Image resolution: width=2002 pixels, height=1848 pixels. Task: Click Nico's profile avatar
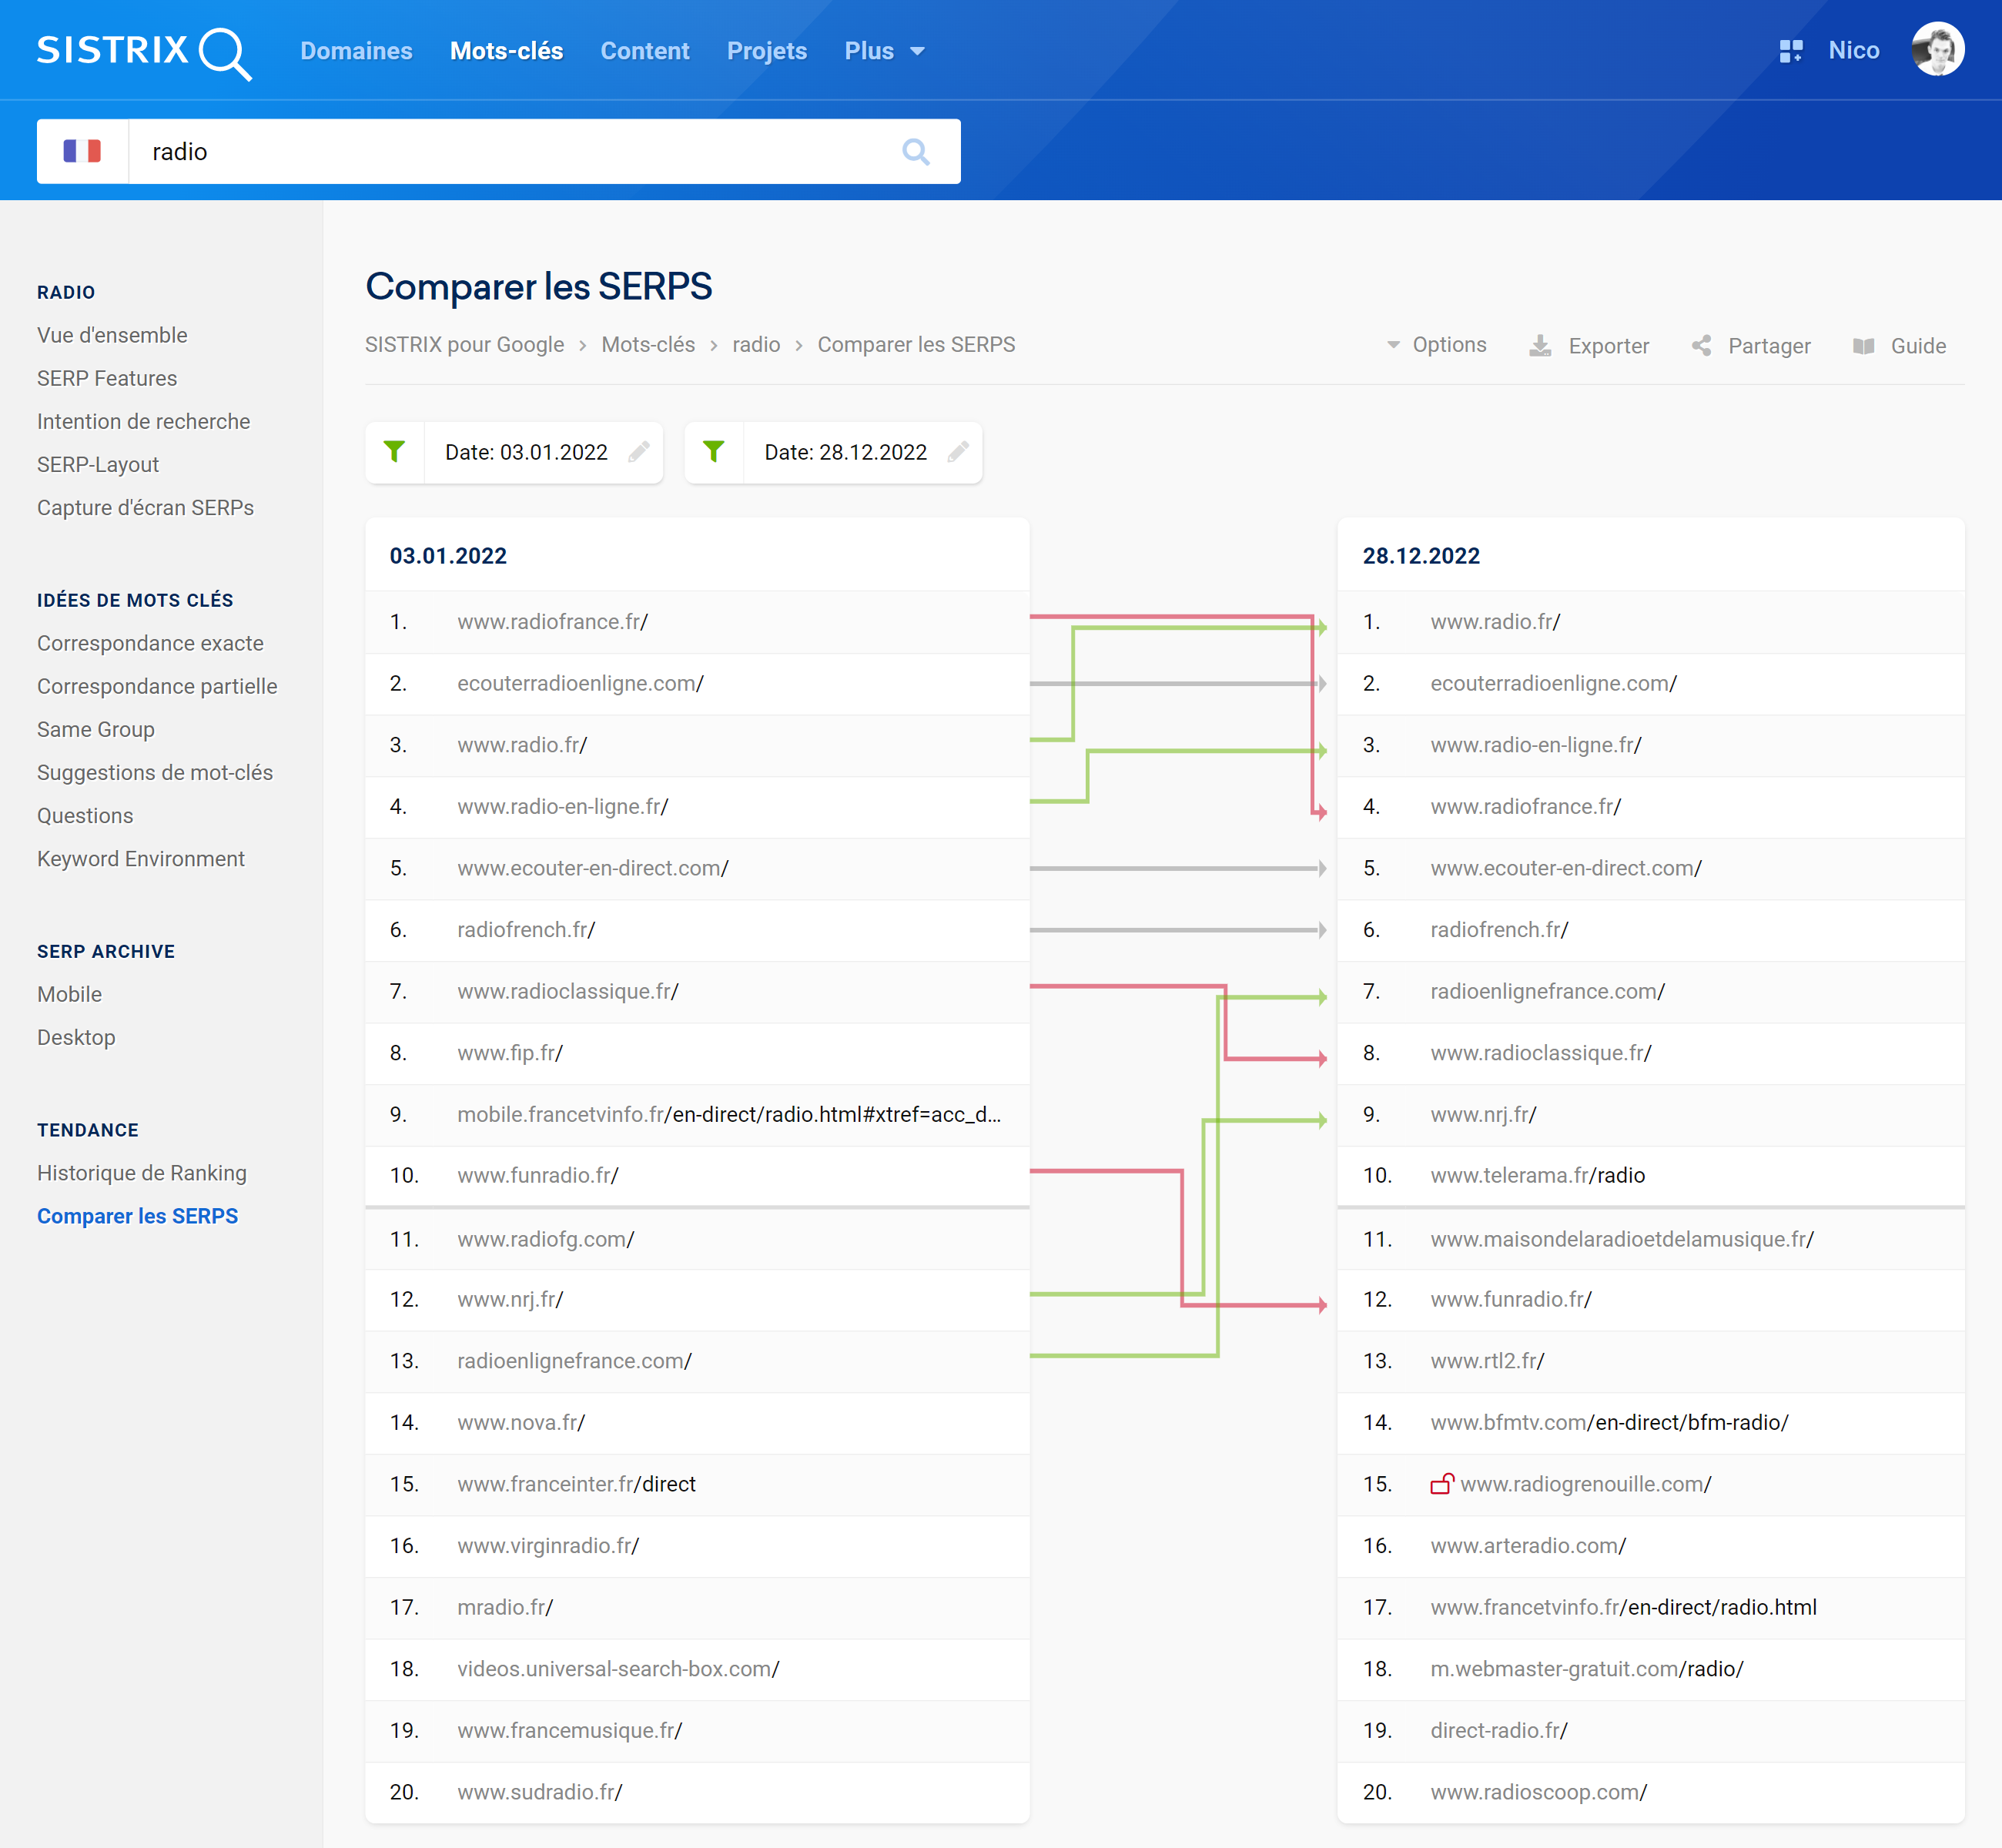[x=1937, y=50]
